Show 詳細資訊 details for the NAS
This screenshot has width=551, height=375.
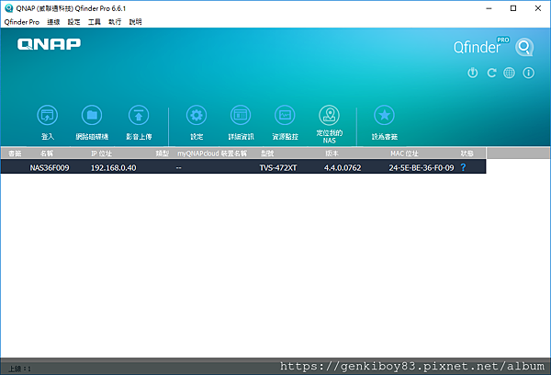[241, 116]
